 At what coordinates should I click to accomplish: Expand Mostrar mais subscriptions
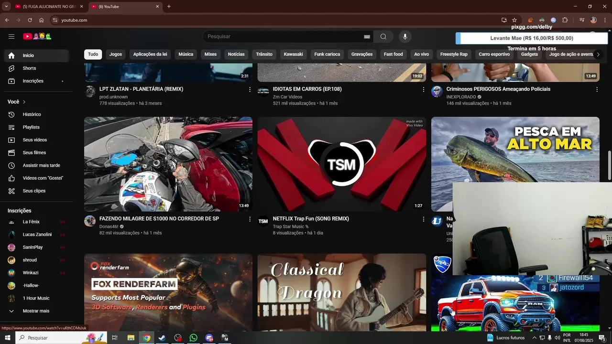[x=37, y=311]
